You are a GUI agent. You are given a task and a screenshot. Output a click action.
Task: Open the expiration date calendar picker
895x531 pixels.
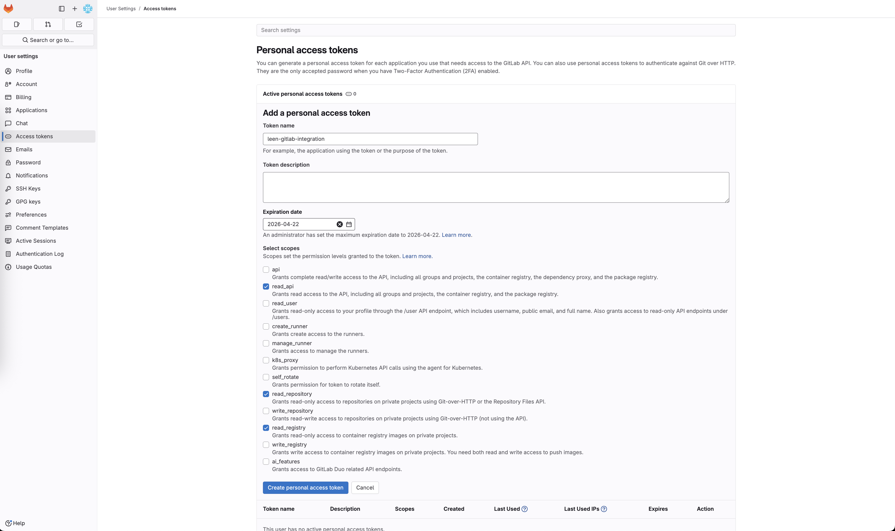pos(349,224)
